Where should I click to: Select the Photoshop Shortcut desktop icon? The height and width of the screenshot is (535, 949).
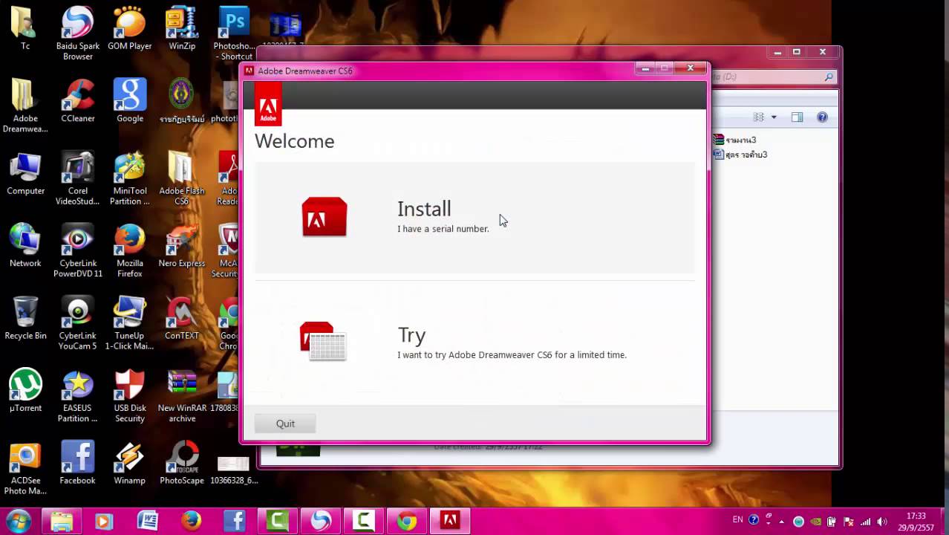pyautogui.click(x=233, y=33)
